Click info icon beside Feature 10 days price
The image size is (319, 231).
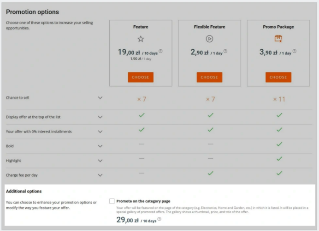160,52
